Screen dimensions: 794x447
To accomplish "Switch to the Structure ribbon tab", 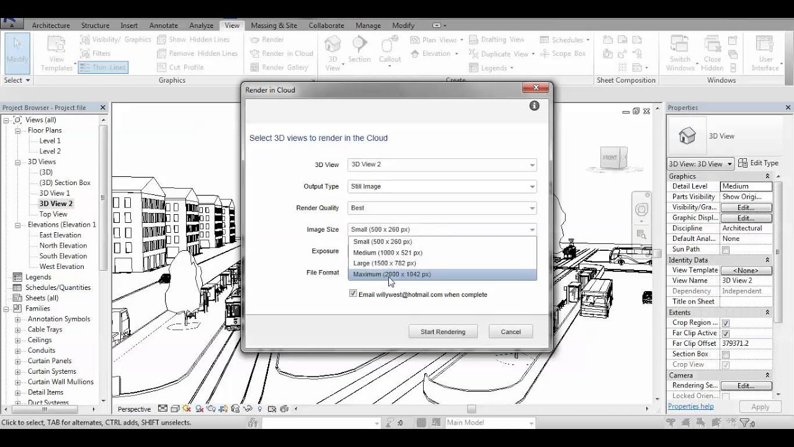I will tap(95, 25).
